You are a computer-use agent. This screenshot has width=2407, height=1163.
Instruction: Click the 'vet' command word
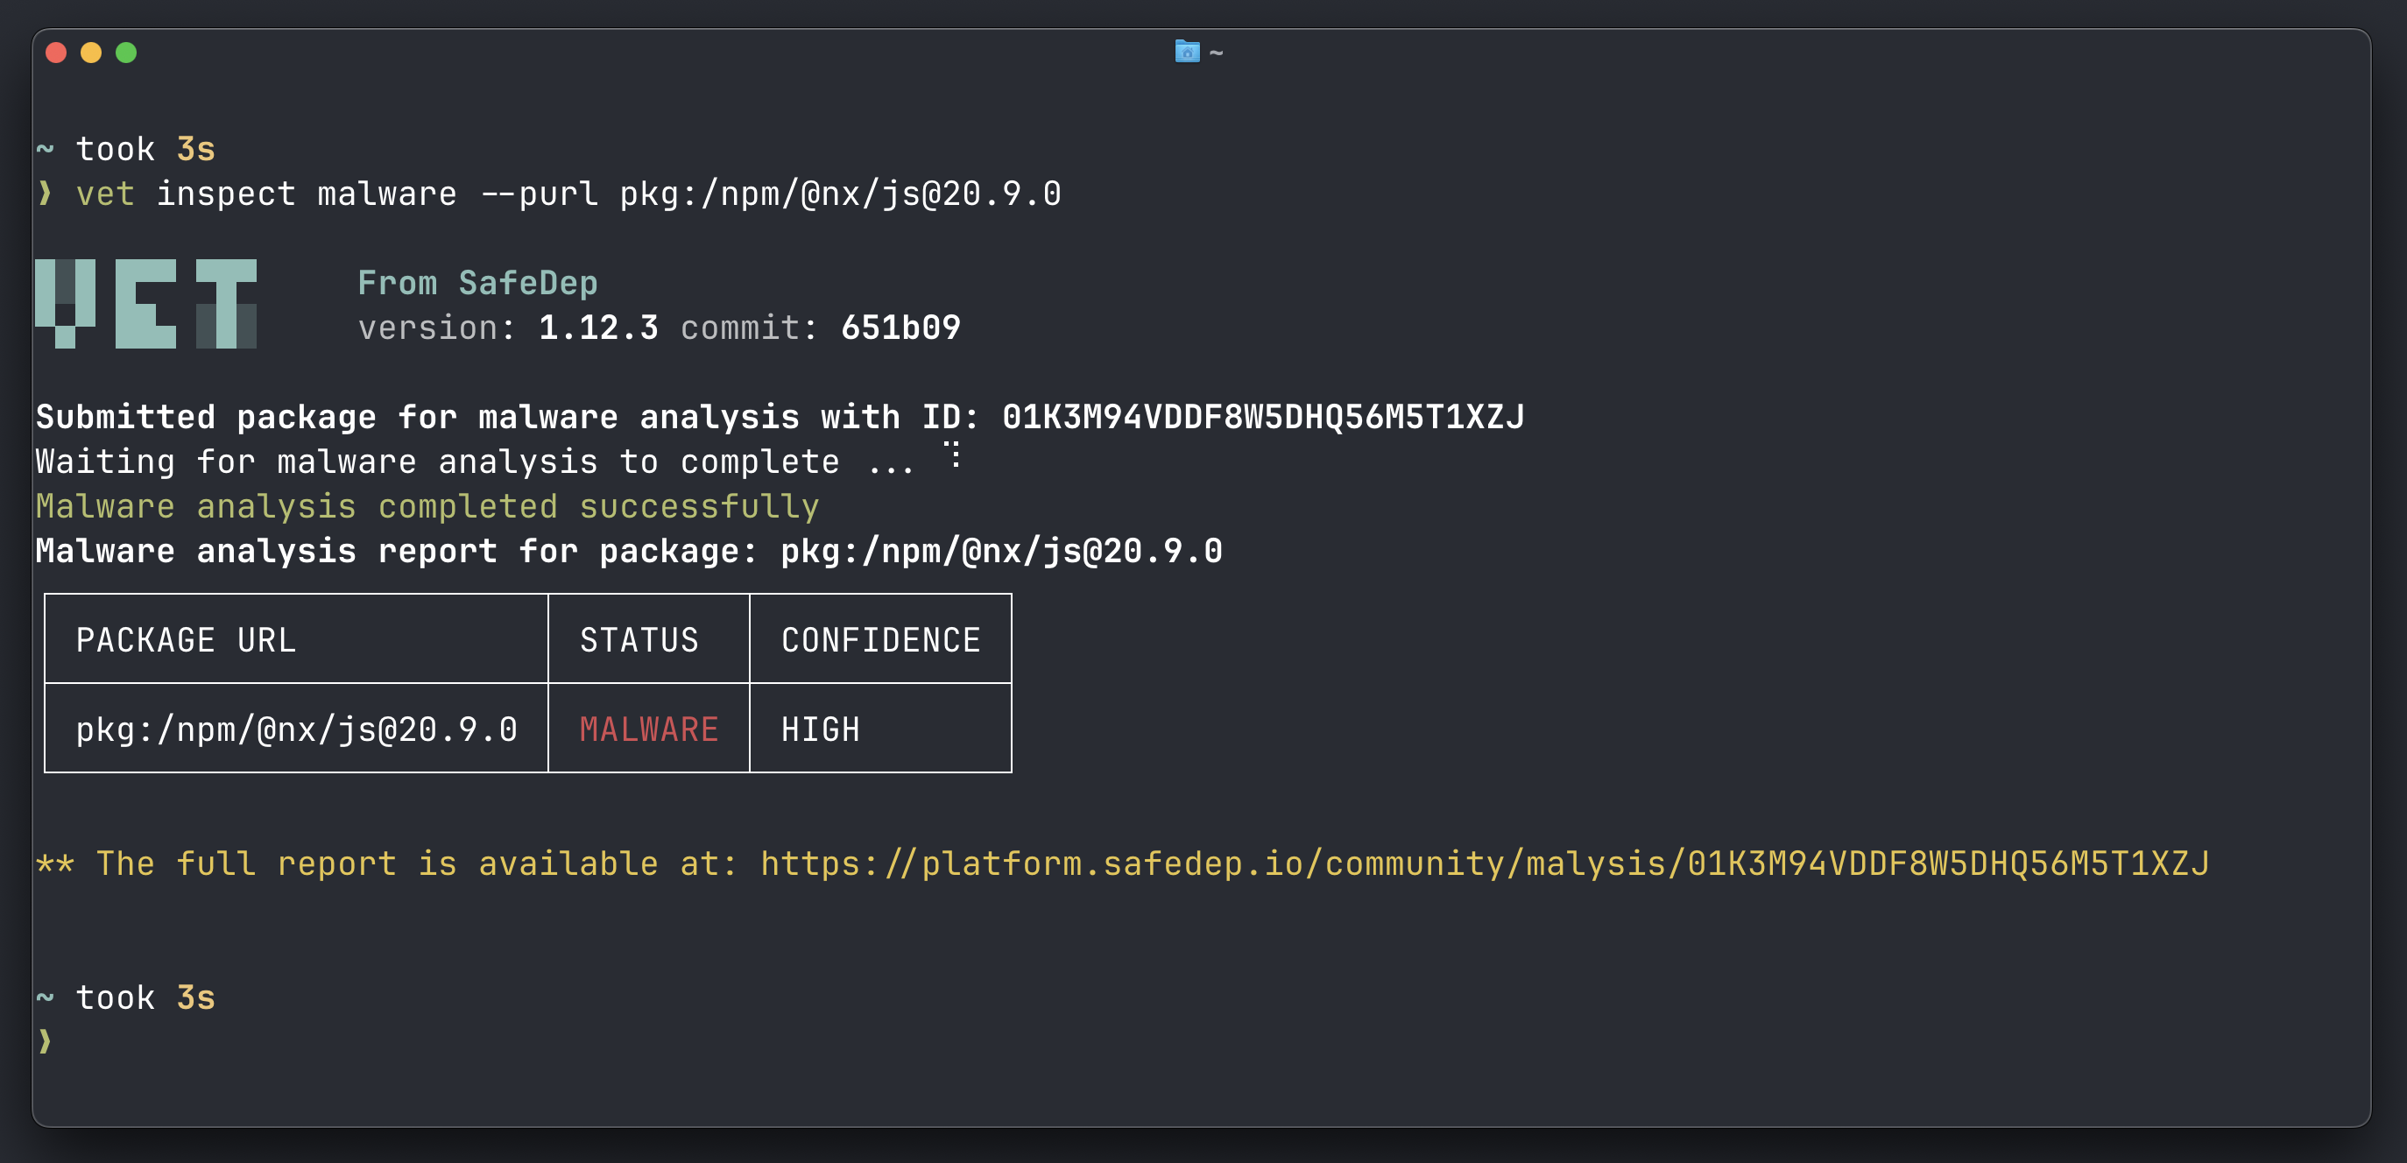[104, 194]
